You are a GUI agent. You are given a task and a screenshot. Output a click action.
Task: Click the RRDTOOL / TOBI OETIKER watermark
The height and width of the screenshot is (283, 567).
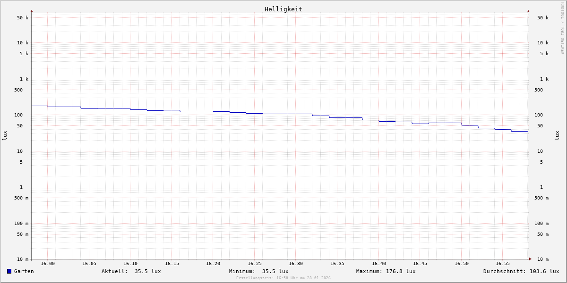tap(562, 28)
